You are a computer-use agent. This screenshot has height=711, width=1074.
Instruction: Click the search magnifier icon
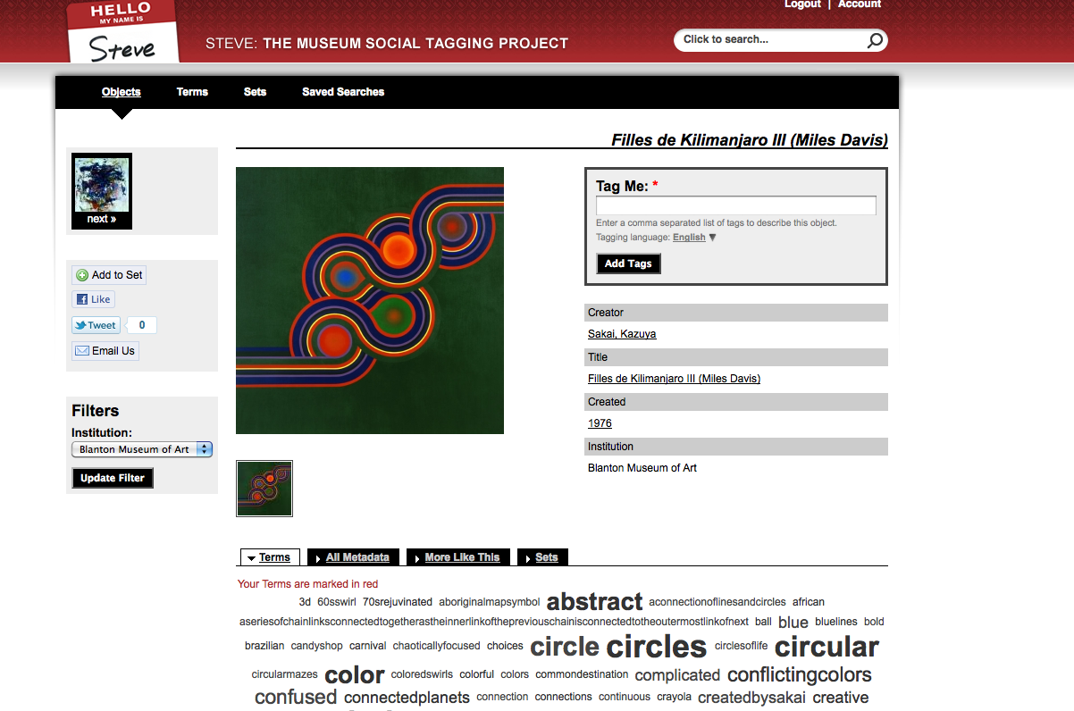875,40
